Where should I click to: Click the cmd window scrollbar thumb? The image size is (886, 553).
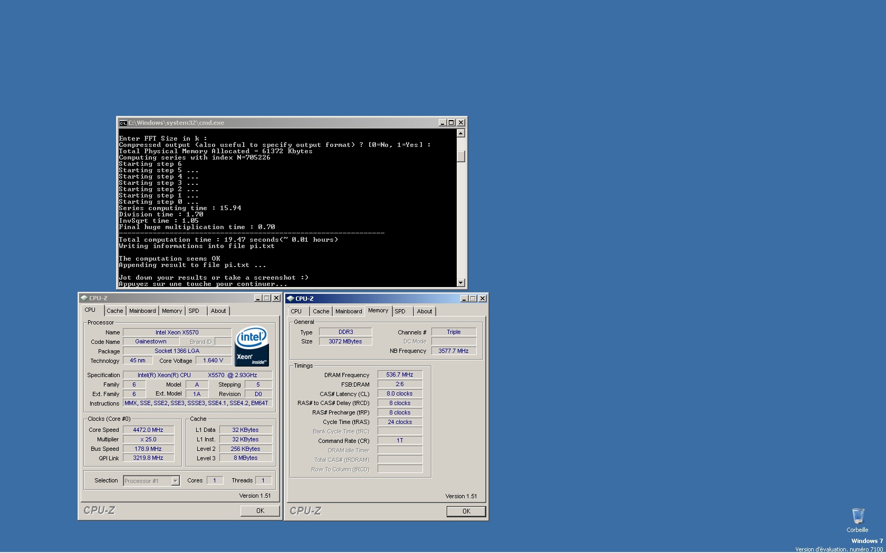tap(461, 156)
